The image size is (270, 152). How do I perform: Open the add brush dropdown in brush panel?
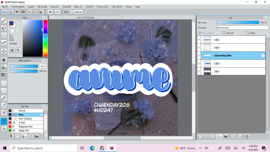coord(26,137)
